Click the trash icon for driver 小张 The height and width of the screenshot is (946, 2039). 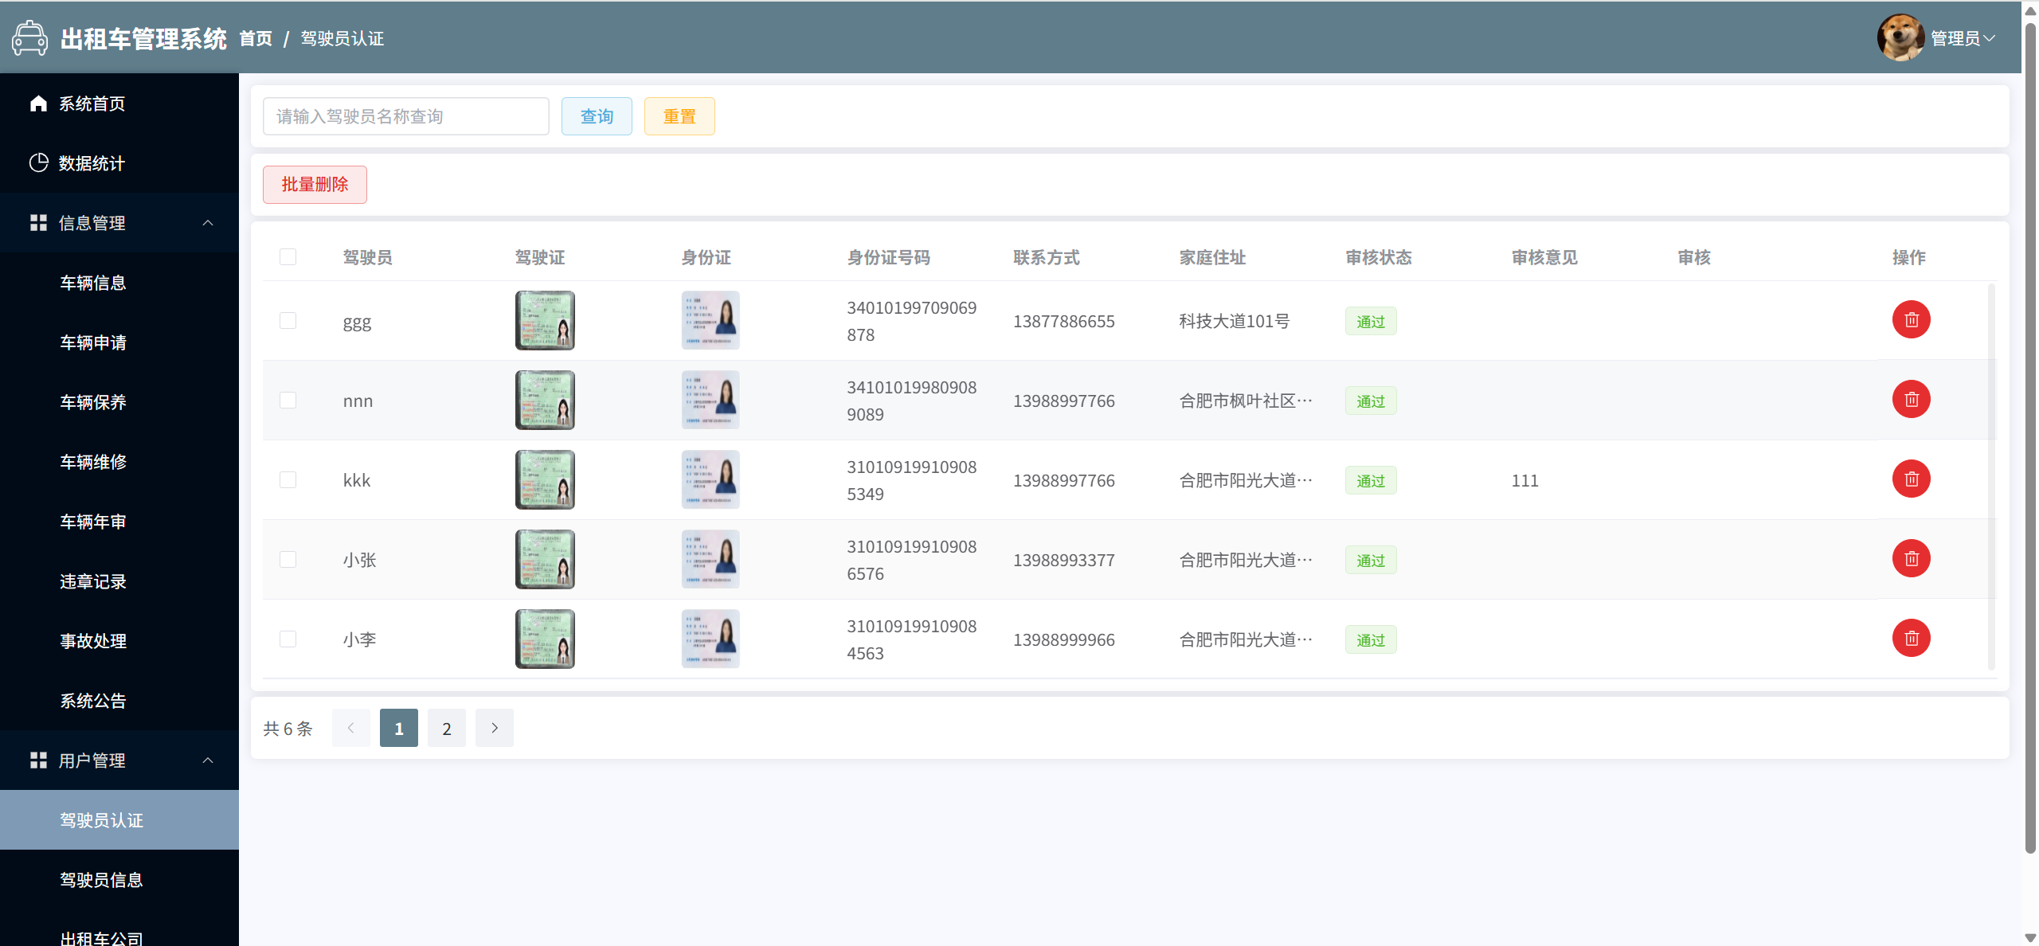click(1911, 559)
